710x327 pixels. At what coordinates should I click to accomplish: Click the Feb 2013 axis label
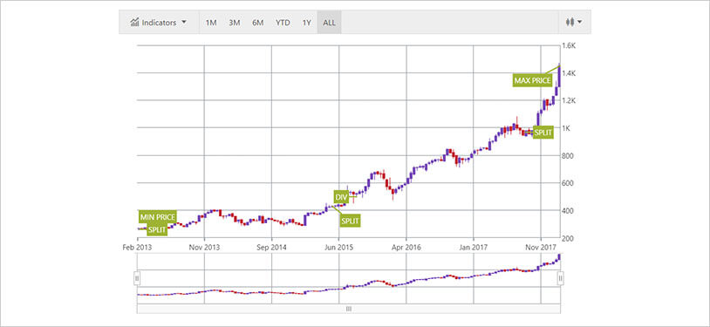tap(137, 248)
